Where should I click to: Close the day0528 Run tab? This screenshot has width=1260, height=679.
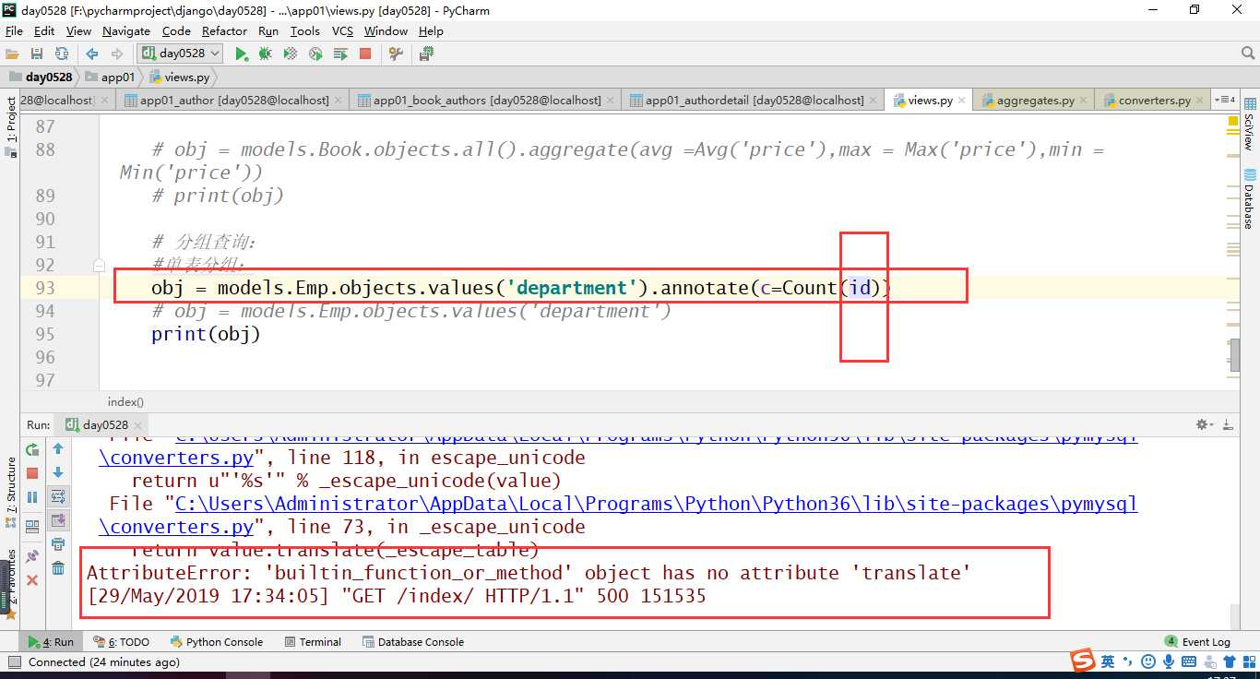pos(138,425)
